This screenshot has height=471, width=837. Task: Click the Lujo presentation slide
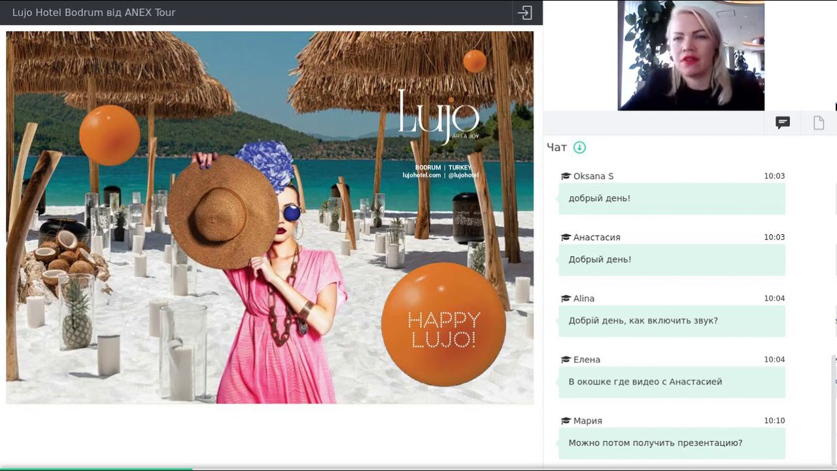(x=269, y=217)
